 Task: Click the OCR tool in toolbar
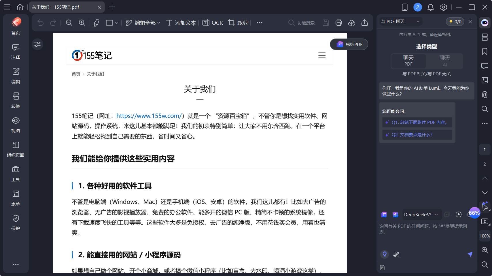[213, 23]
